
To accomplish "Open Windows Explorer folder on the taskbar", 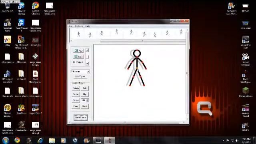I will (52, 140).
